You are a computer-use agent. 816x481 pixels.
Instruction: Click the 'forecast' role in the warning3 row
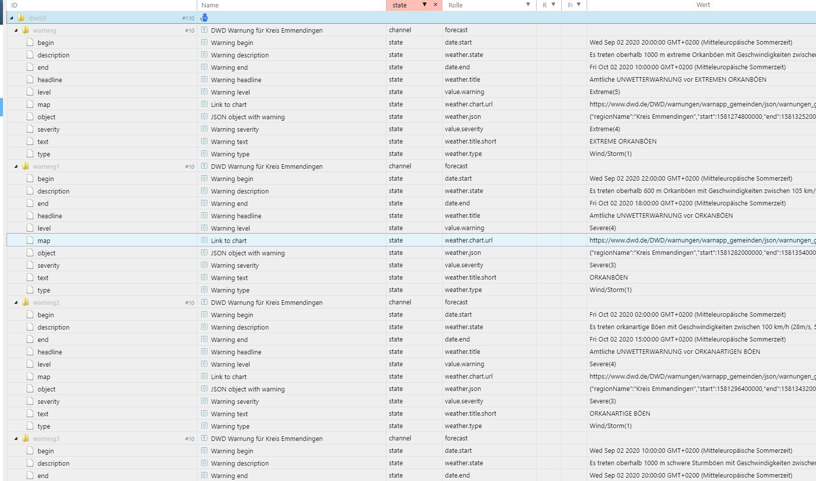[456, 438]
